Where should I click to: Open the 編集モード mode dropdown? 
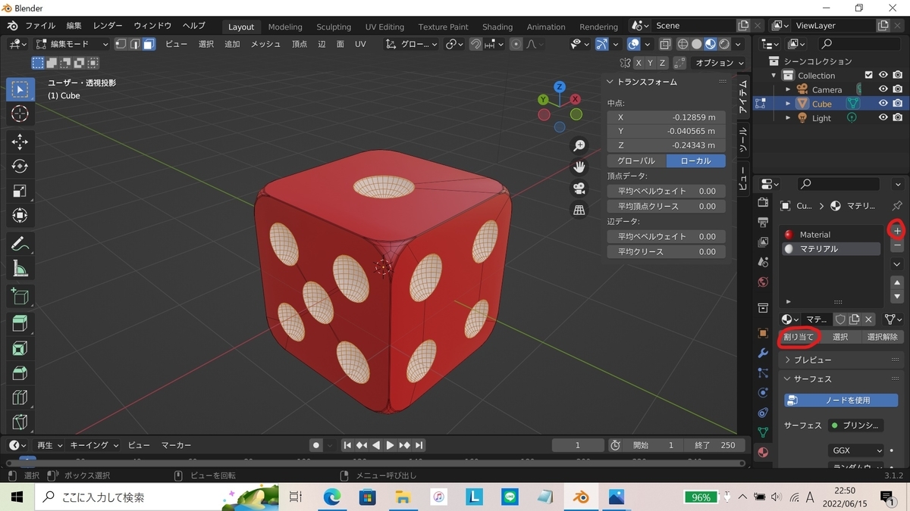point(72,44)
